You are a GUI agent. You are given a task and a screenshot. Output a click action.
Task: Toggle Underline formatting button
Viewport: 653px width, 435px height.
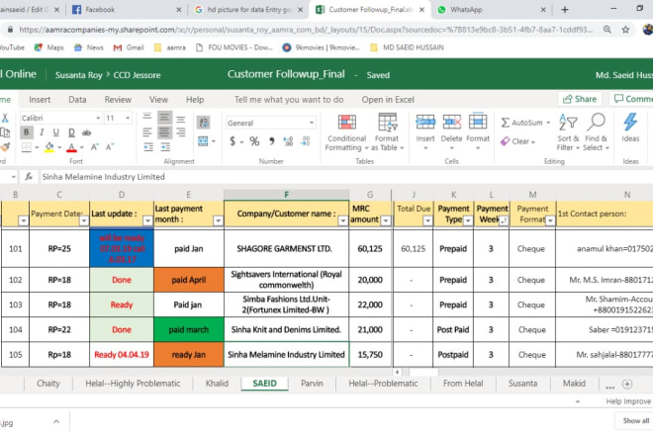[x=55, y=132]
